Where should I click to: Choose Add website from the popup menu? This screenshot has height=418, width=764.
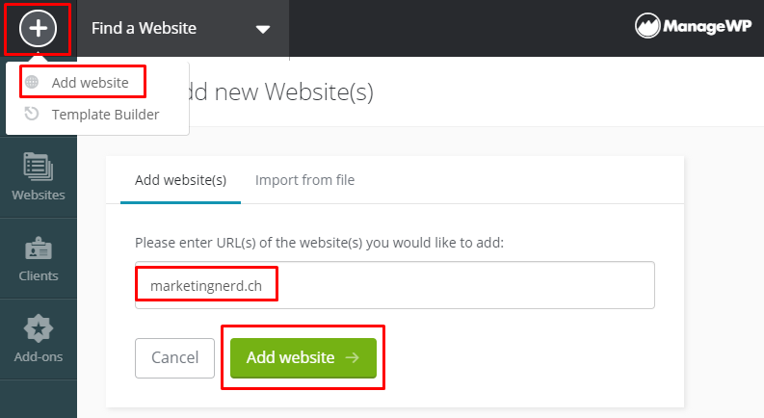coord(91,83)
